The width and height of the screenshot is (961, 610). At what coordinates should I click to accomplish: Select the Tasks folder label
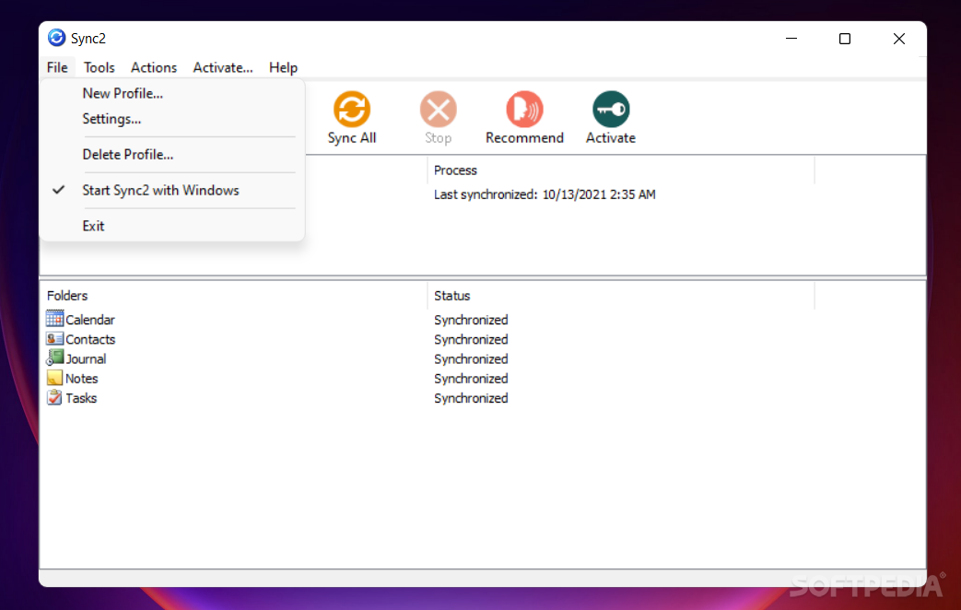(x=81, y=398)
